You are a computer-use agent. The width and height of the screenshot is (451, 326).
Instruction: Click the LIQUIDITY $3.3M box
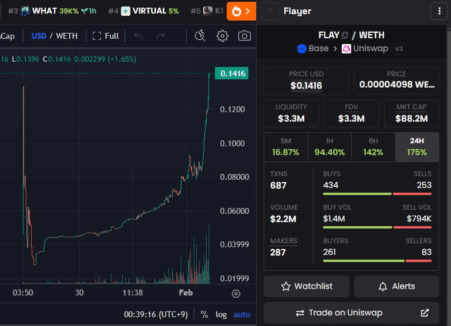coord(291,113)
